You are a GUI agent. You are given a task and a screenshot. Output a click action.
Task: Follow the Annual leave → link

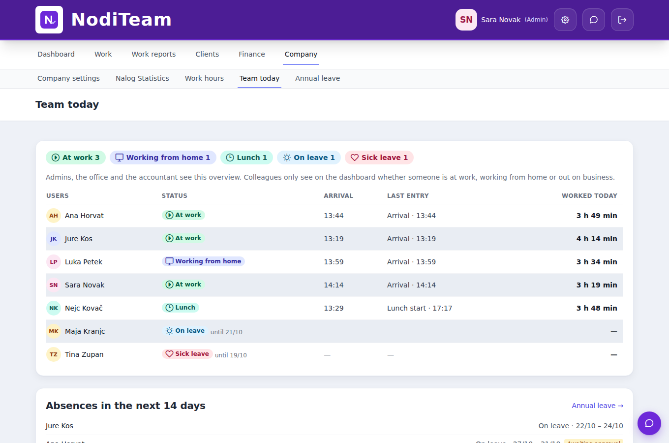[597, 406]
